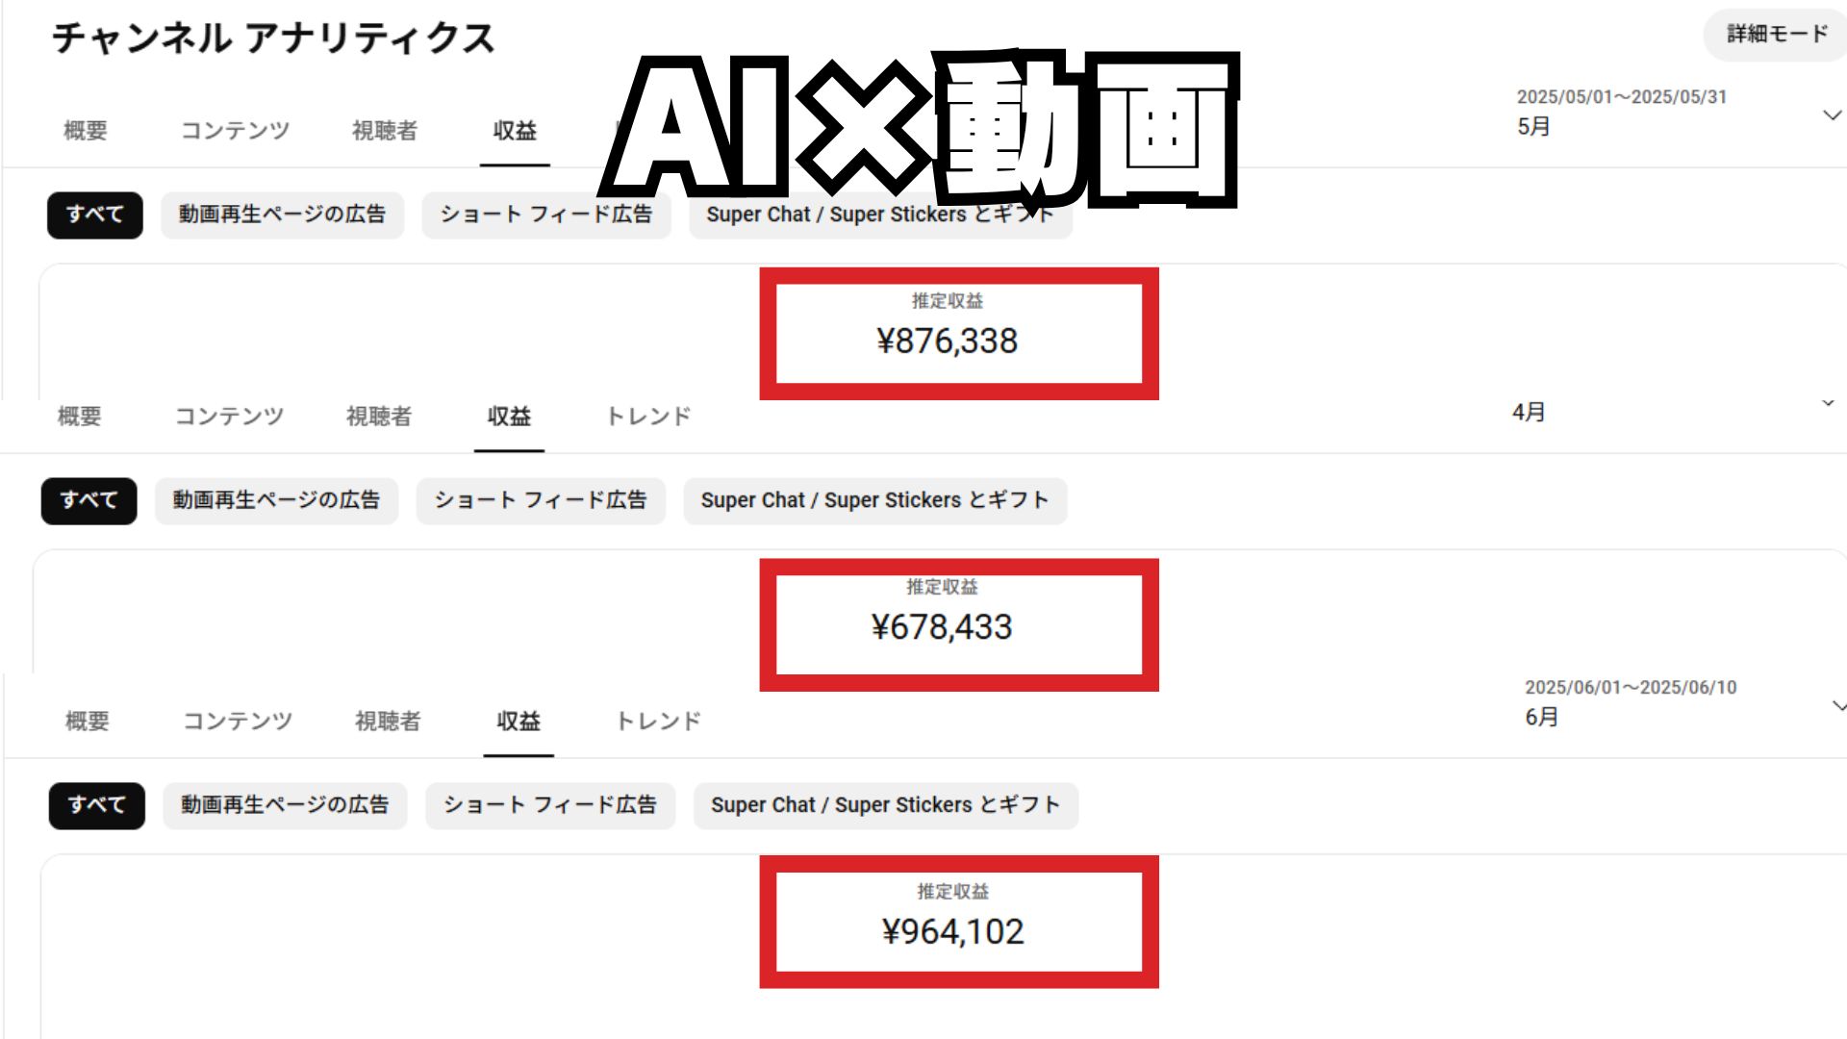
Task: Select the トレンド tab in the 6月 panel
Action: [658, 722]
